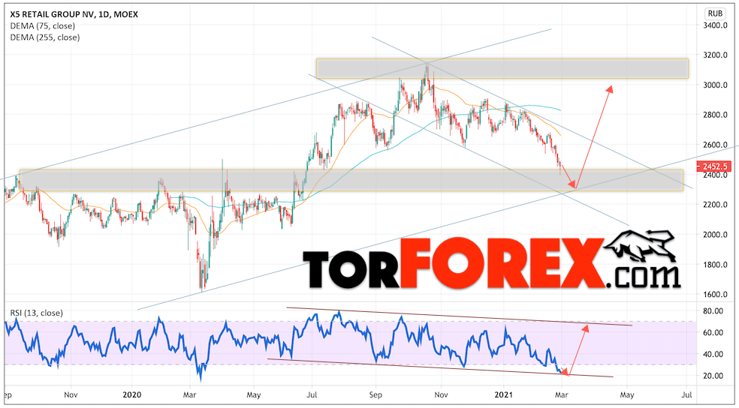Select the RSI (13, close) indicator label
This screenshot has width=739, height=408.
[x=36, y=313]
